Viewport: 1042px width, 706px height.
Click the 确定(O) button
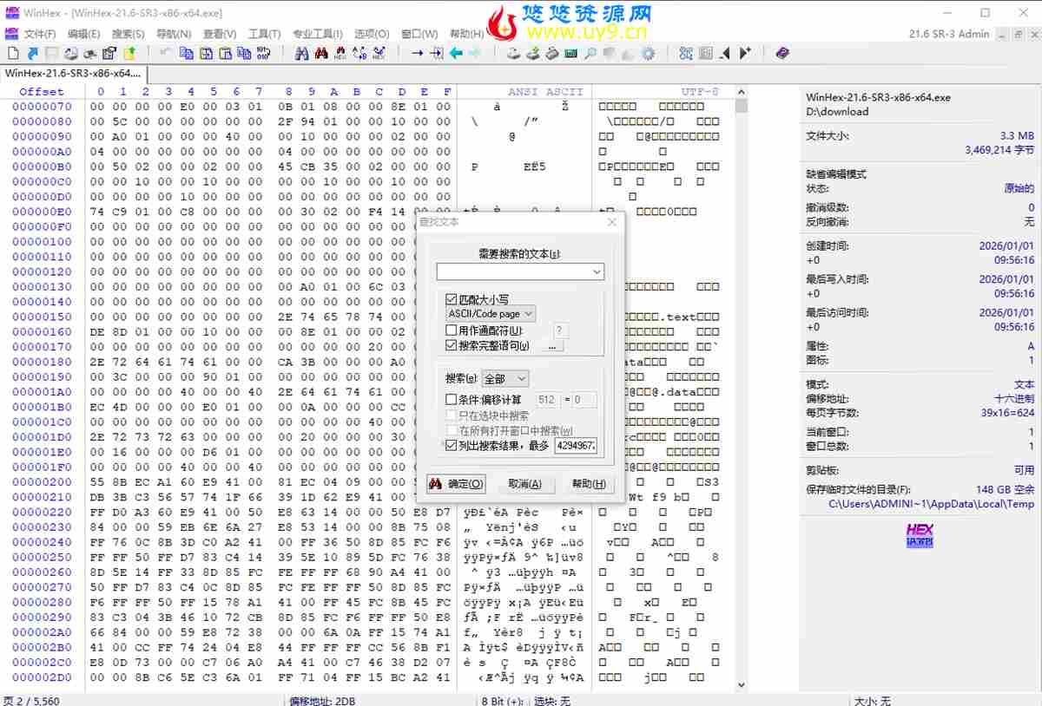click(x=455, y=483)
